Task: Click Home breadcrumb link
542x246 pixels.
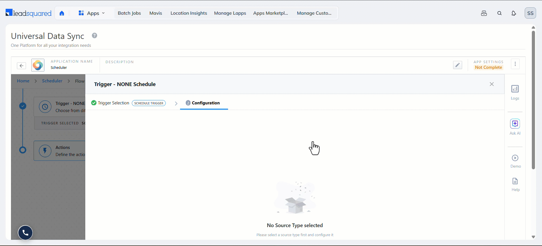Action: pyautogui.click(x=23, y=81)
